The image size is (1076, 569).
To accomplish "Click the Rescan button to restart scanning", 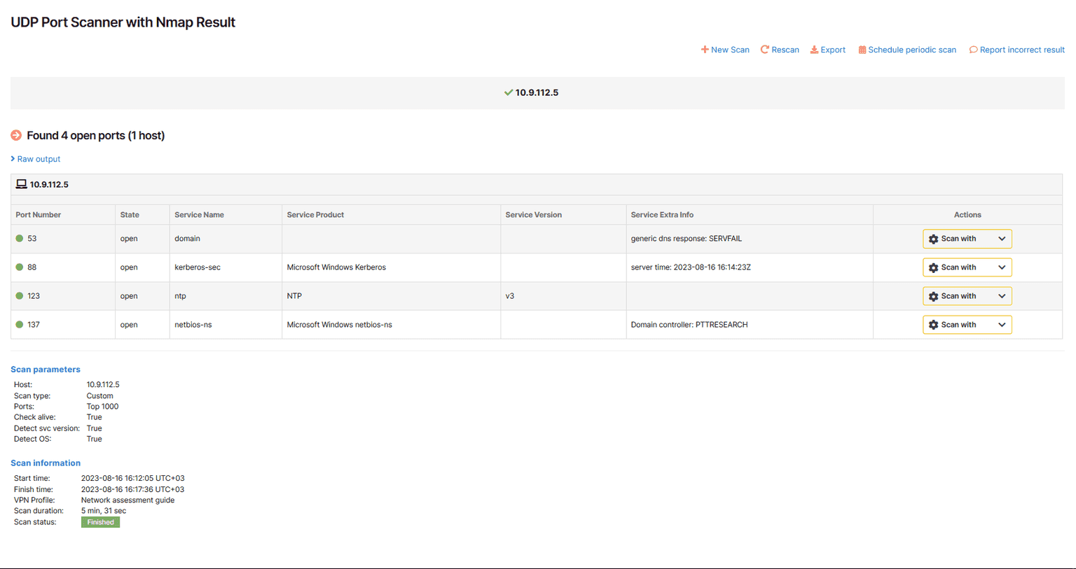I will click(779, 50).
